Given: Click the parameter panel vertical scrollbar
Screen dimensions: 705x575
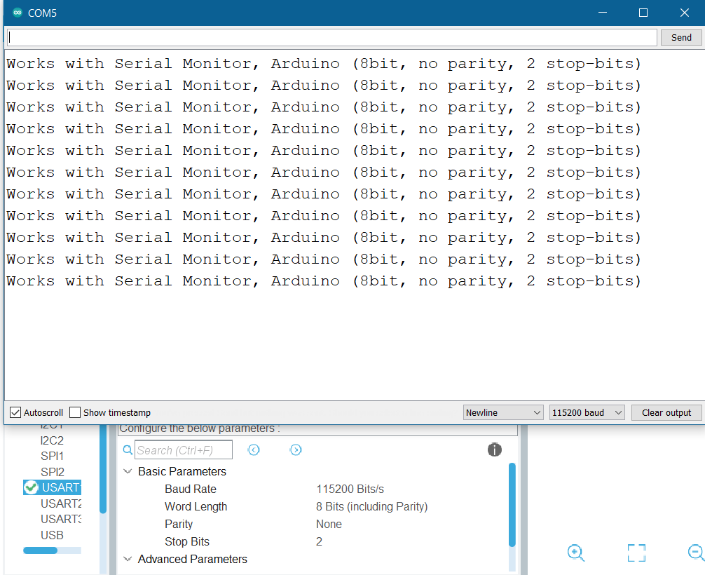Looking at the screenshot, I should pyautogui.click(x=512, y=505).
